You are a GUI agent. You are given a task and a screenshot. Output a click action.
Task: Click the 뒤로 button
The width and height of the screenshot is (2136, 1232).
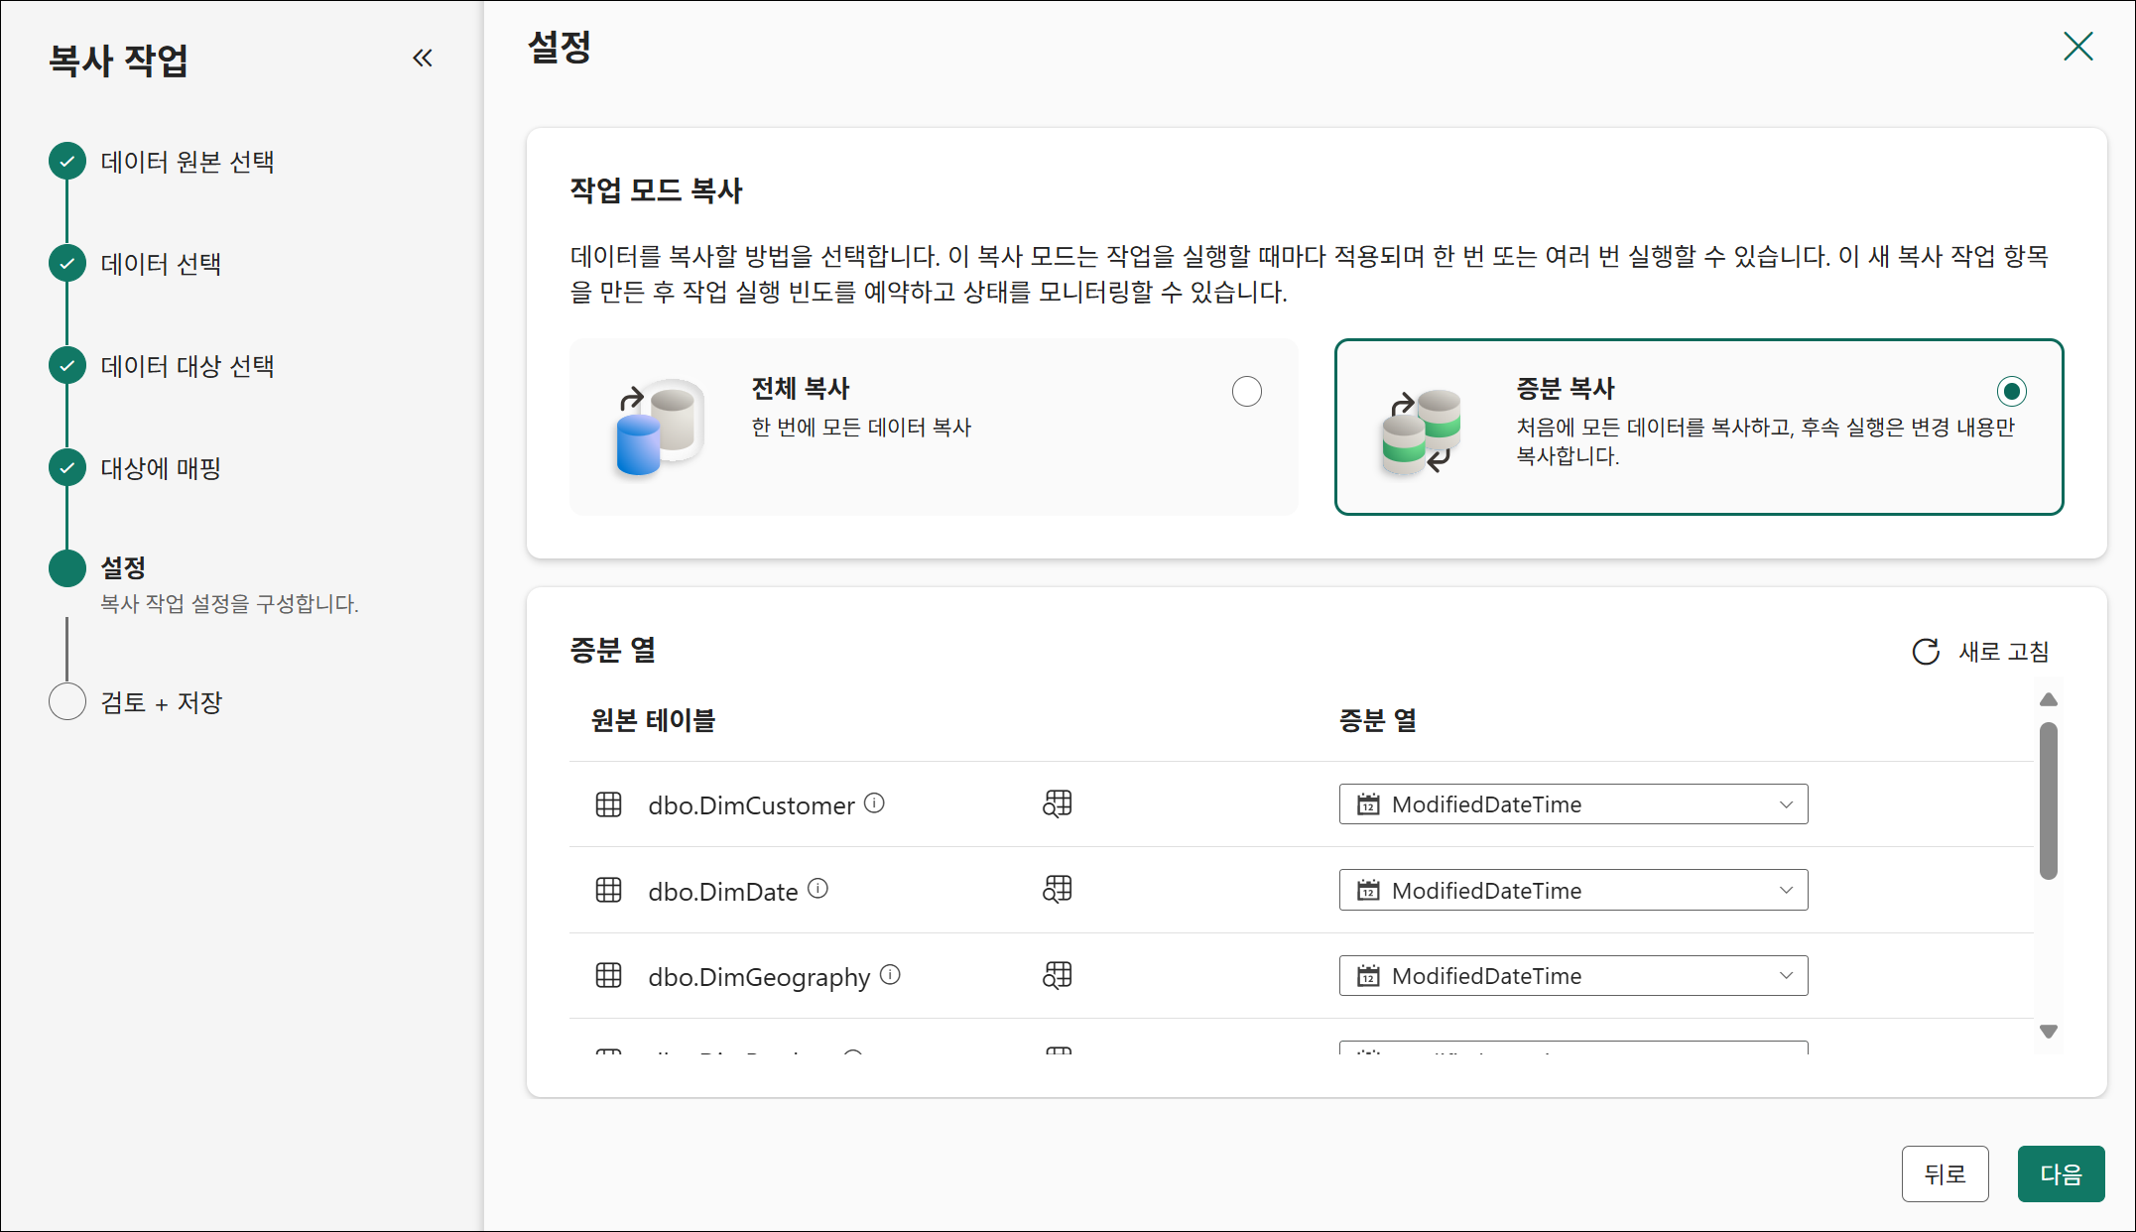1944,1174
